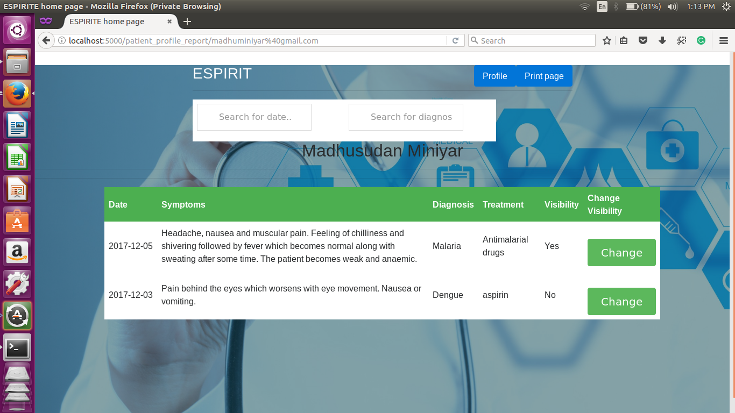This screenshot has width=735, height=413.
Task: Click the Profile button
Action: tap(495, 76)
